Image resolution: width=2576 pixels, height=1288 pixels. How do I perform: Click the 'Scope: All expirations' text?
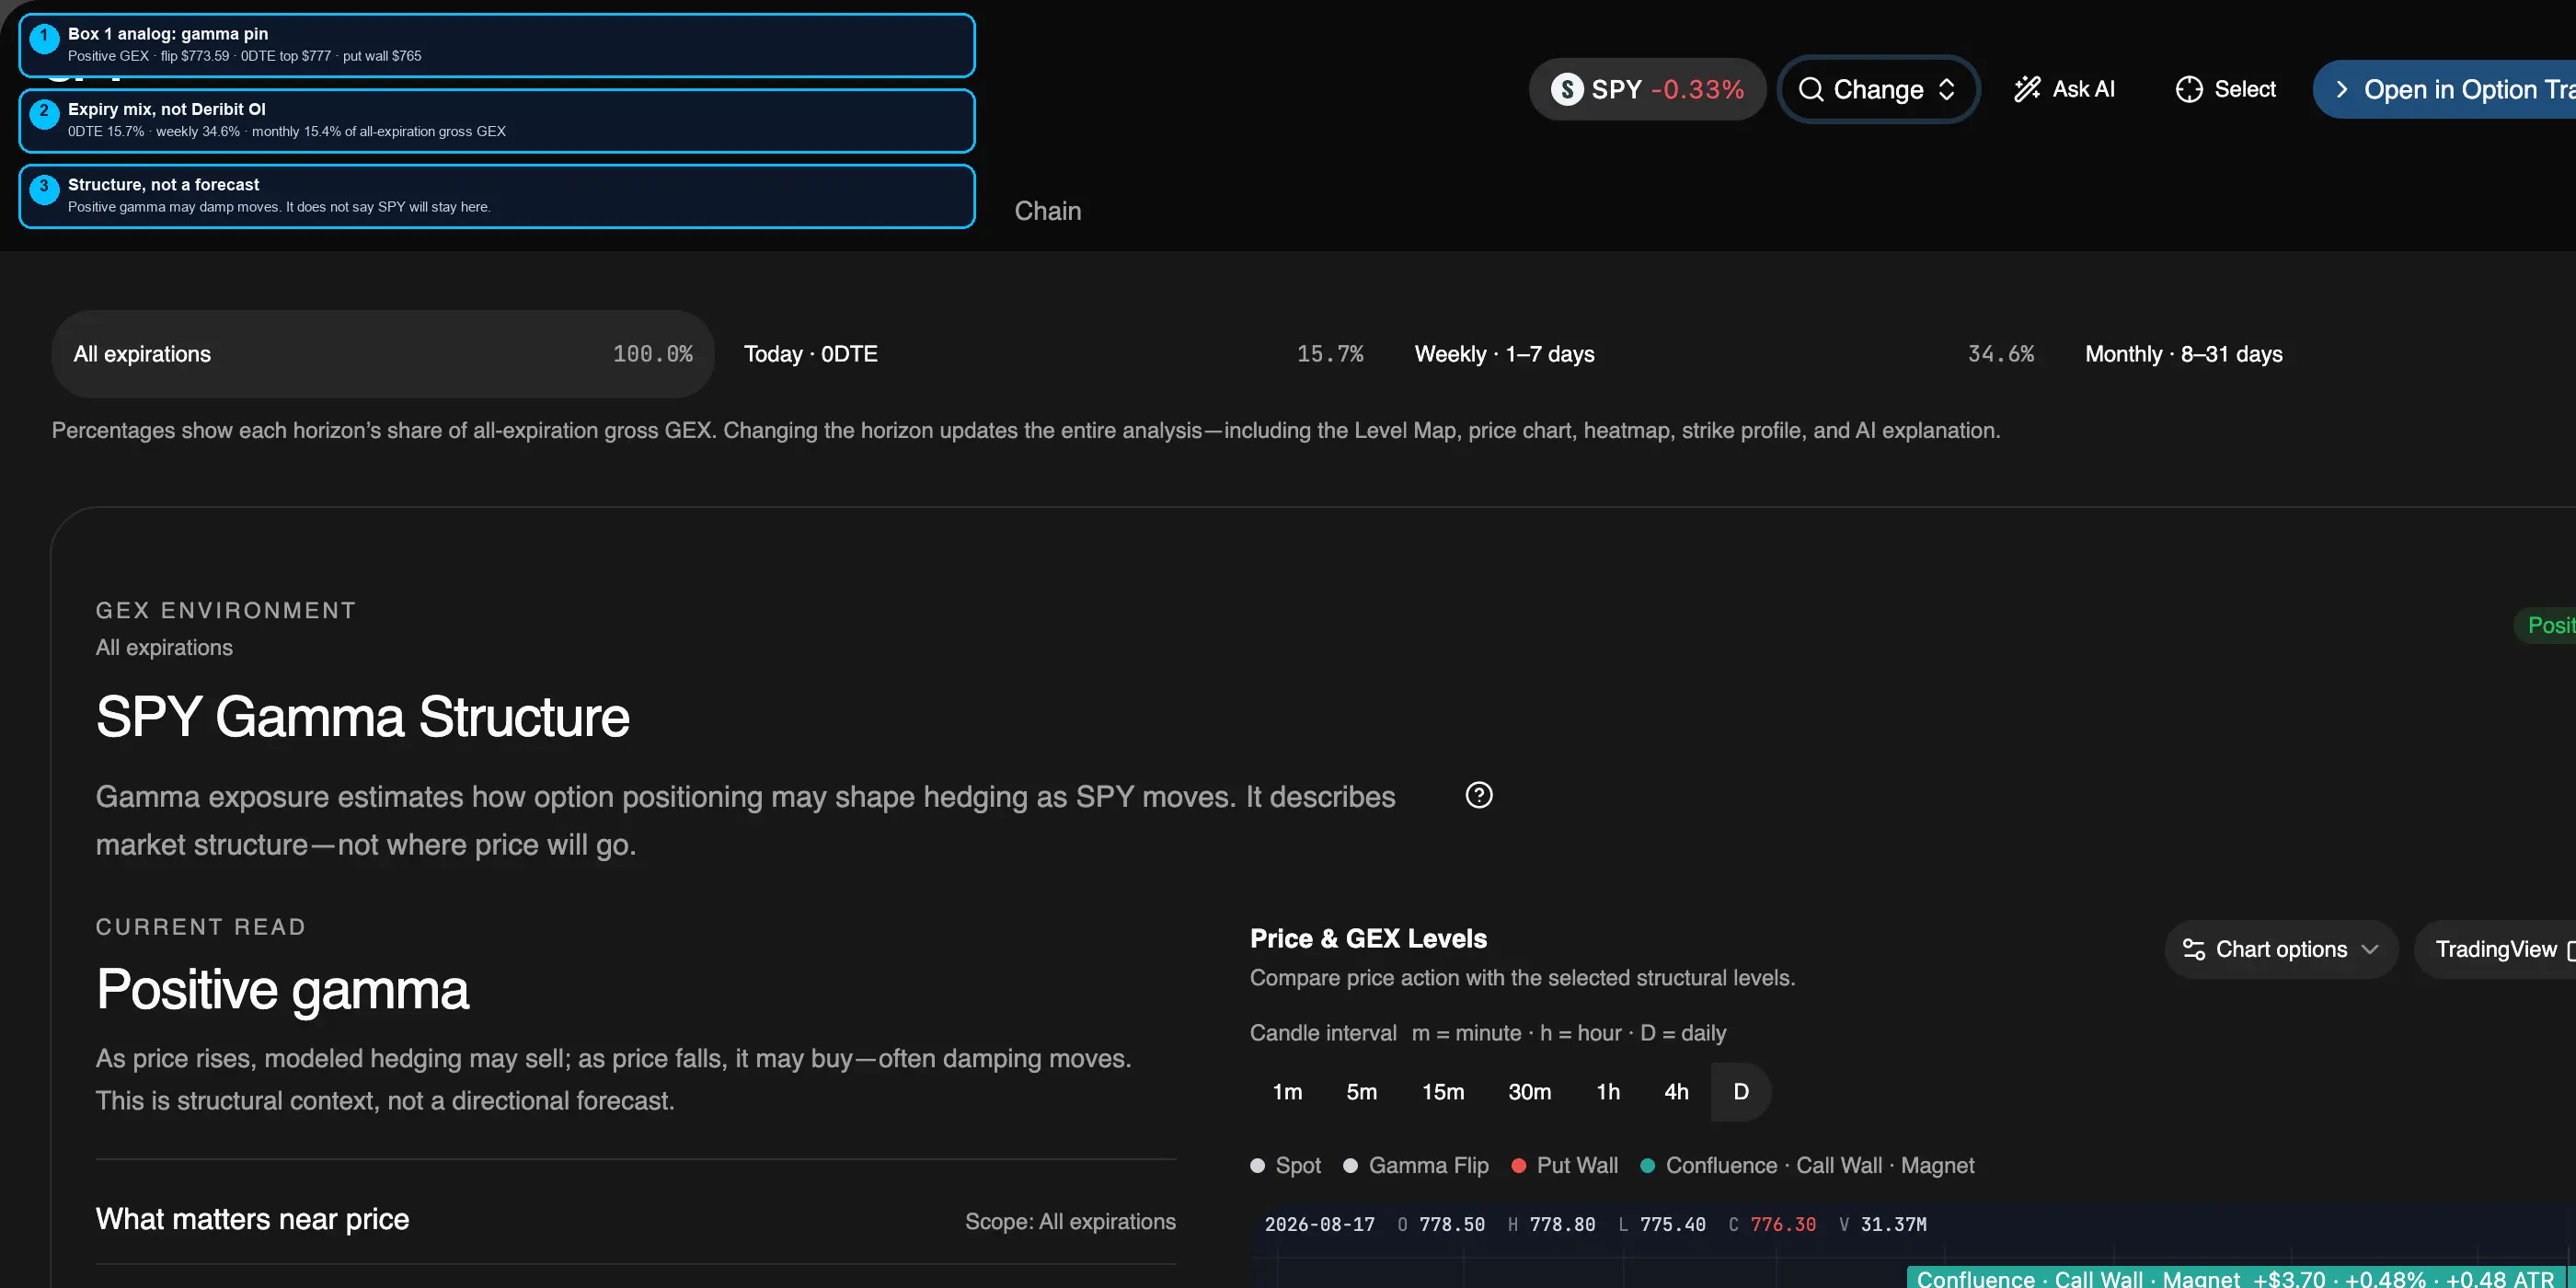[x=1070, y=1221]
